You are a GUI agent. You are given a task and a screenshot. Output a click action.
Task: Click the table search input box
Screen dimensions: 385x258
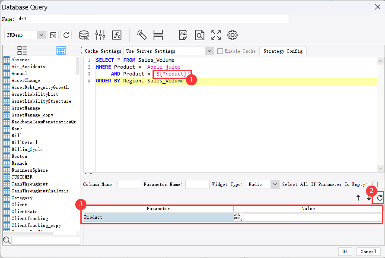(46, 240)
